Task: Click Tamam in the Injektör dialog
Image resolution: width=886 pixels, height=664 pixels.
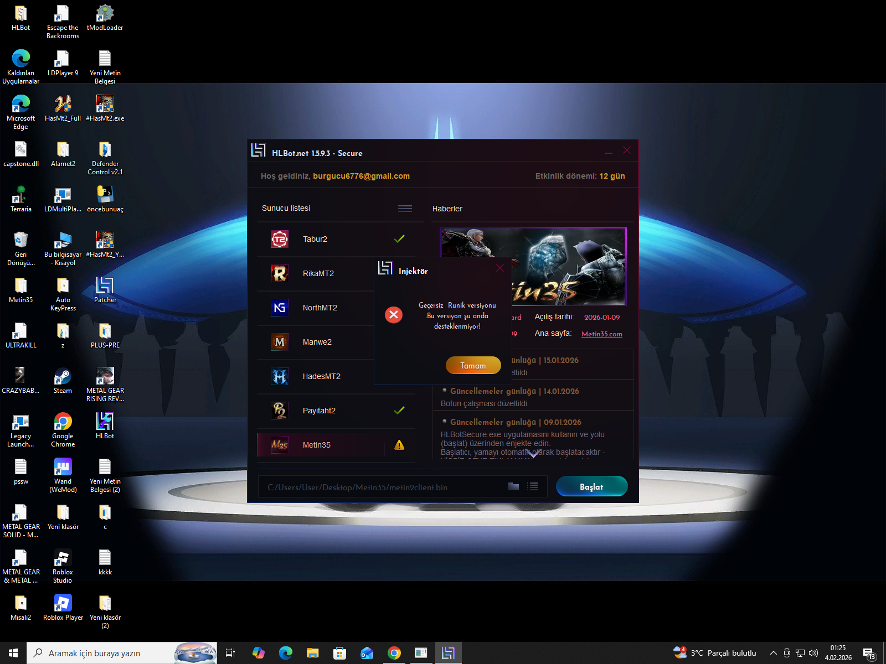Action: pyautogui.click(x=473, y=365)
